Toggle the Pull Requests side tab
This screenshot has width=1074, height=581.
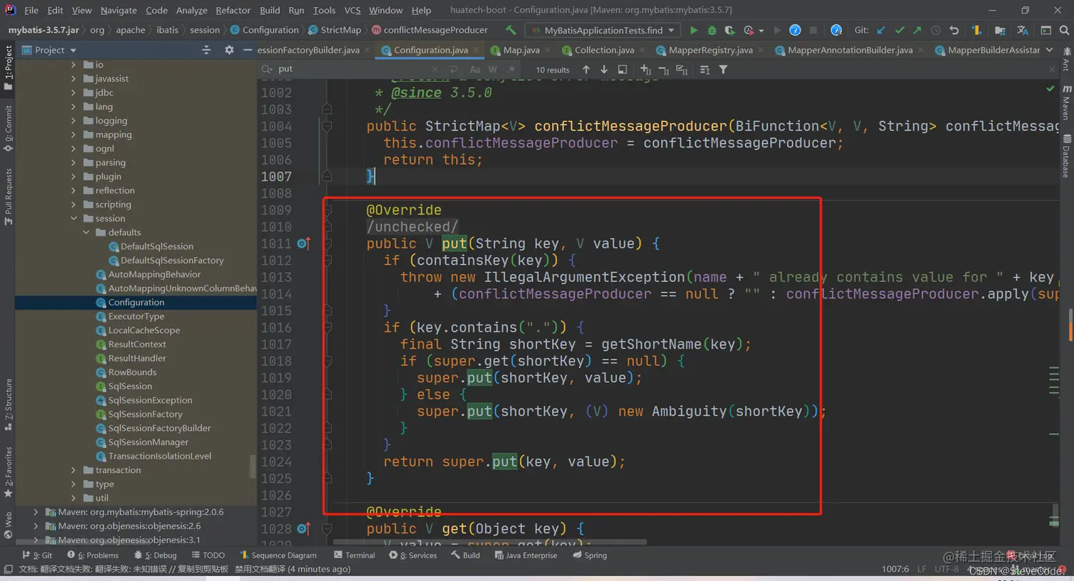click(x=8, y=197)
